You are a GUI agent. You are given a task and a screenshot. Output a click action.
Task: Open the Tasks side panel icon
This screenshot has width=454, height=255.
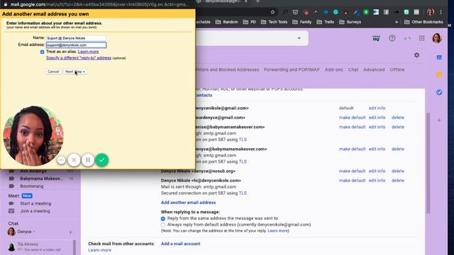(x=439, y=92)
